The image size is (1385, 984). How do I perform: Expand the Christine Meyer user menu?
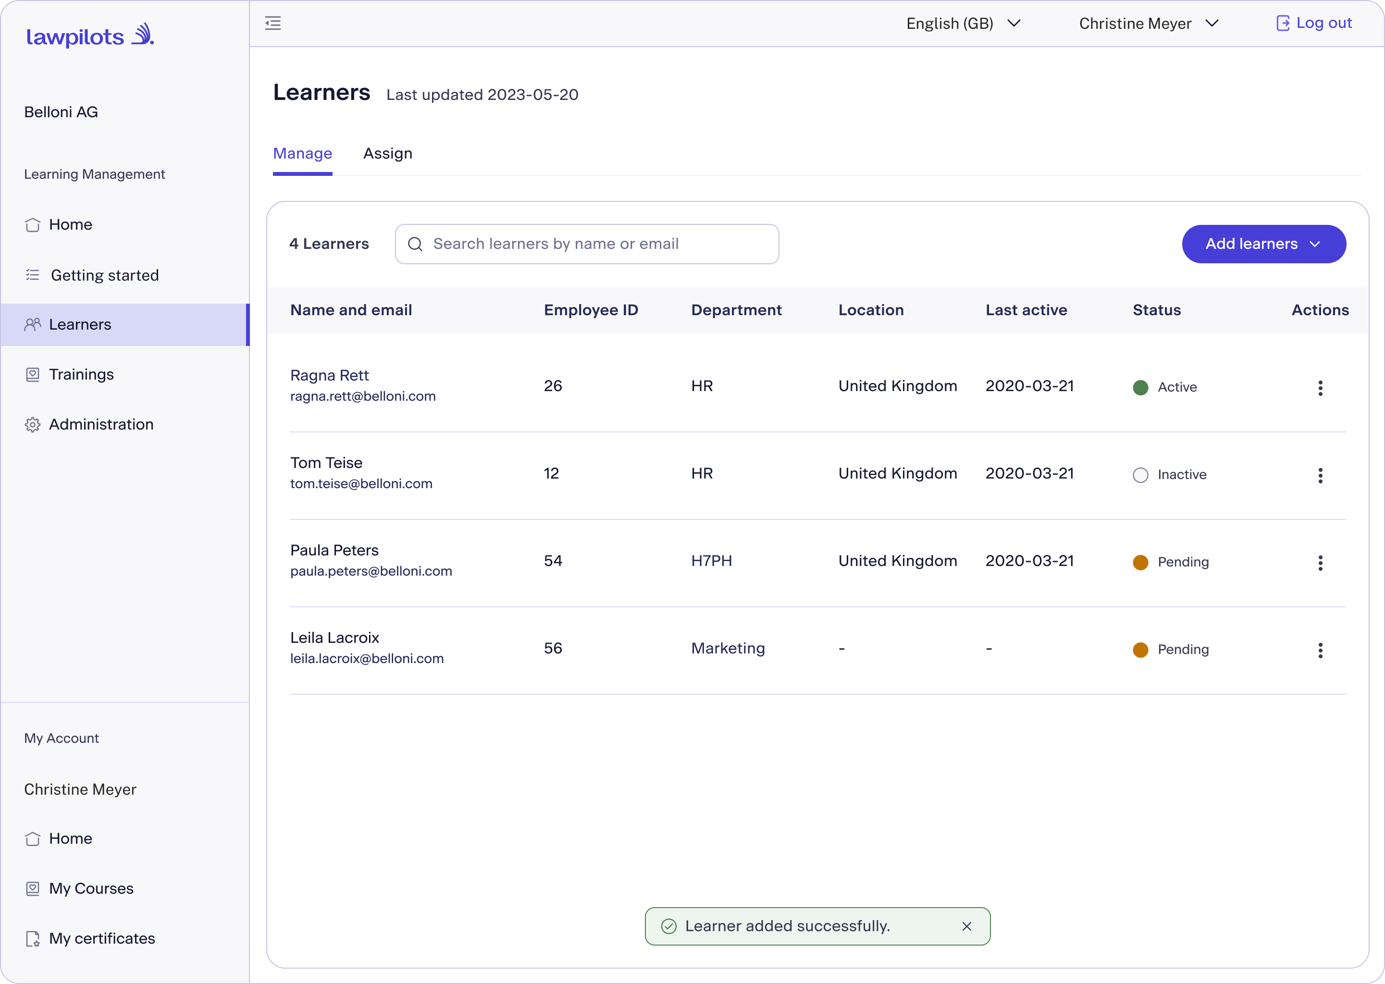click(x=1149, y=24)
